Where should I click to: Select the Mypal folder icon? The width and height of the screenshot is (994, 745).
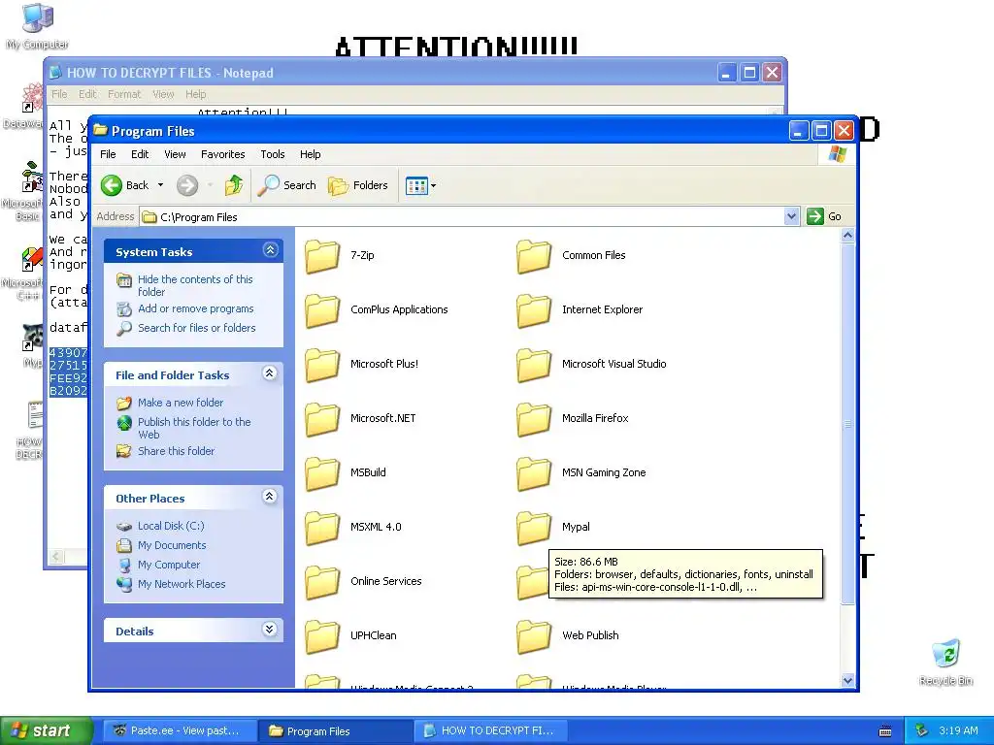tap(534, 529)
